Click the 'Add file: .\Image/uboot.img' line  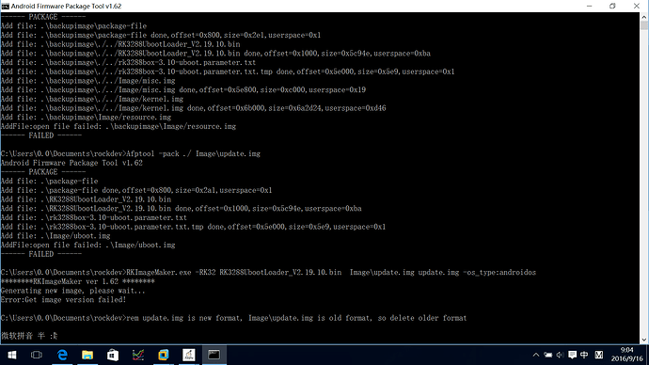click(55, 236)
